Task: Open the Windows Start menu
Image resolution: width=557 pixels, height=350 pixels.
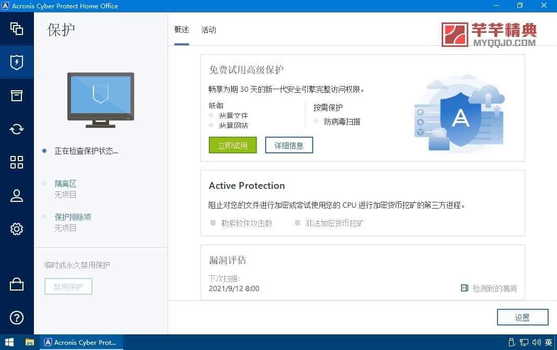Action: point(9,342)
